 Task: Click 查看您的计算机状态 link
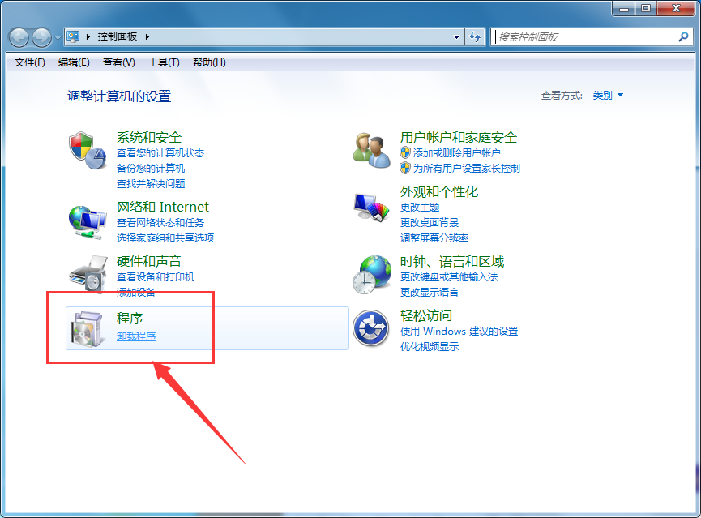point(160,153)
